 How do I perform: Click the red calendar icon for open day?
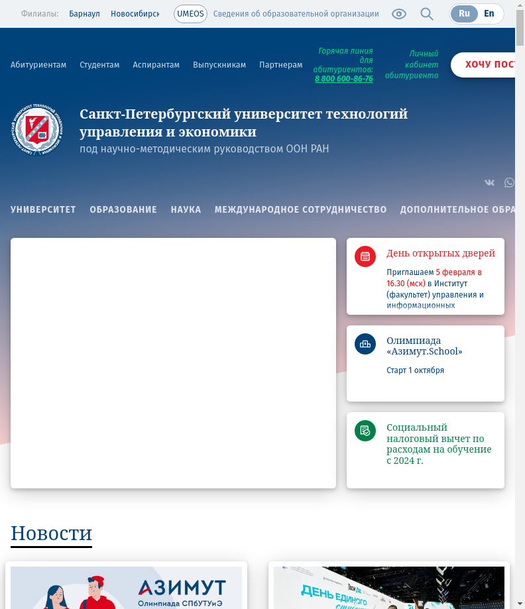(x=365, y=256)
